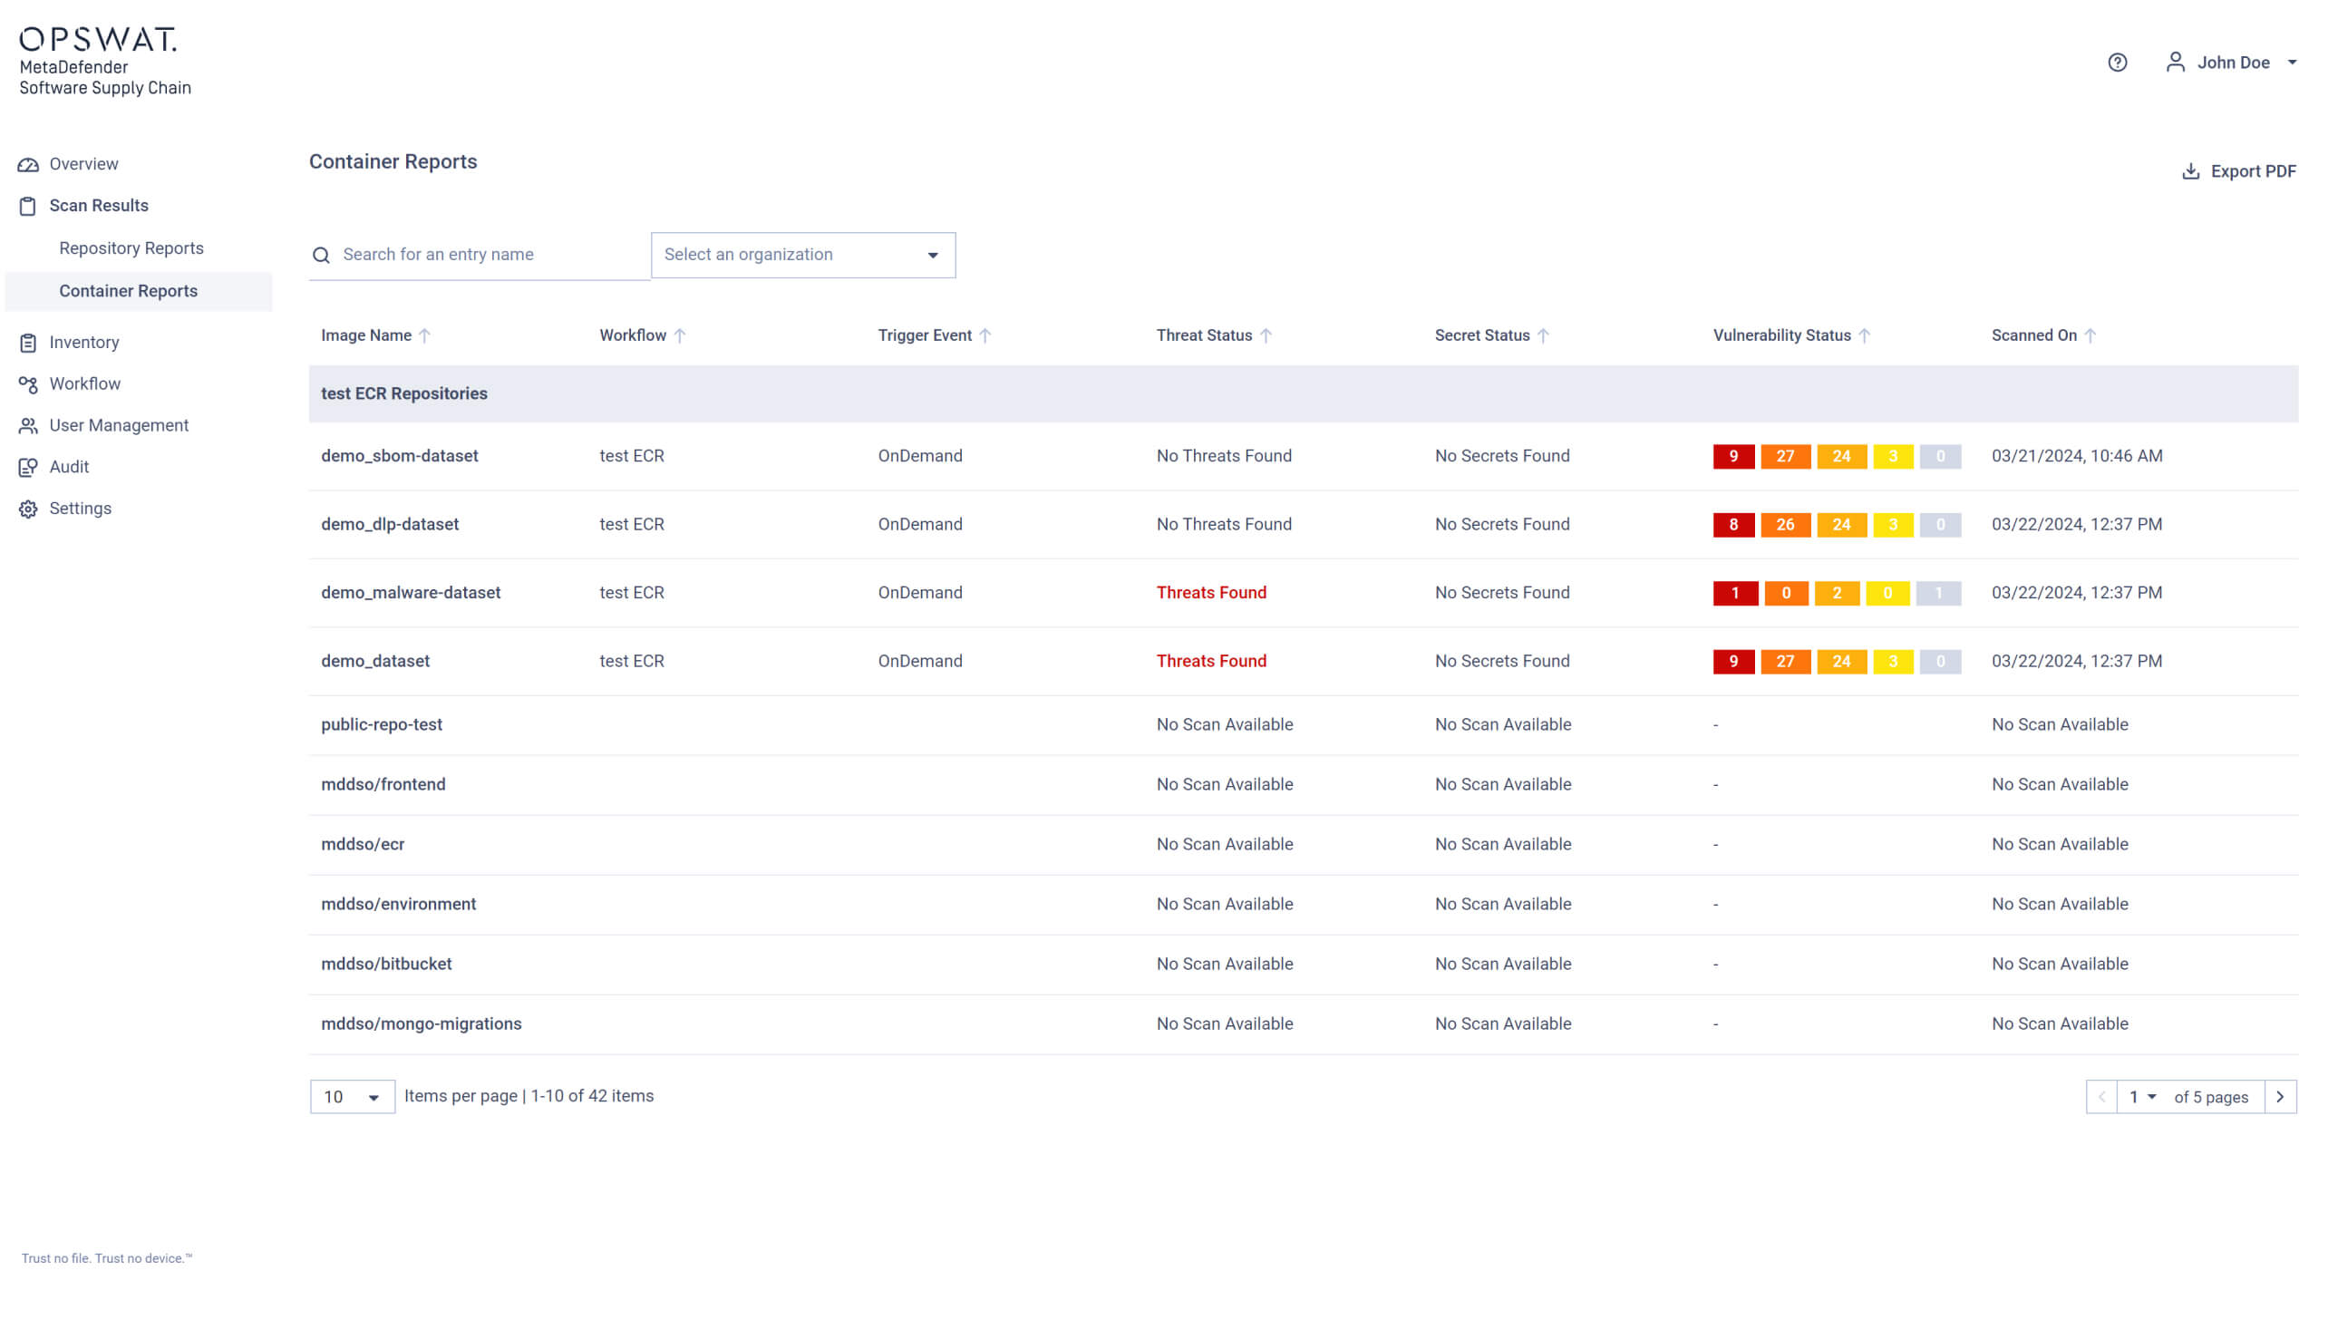Switch to Container Reports
The width and height of the screenshot is (2328, 1319).
[x=129, y=291]
